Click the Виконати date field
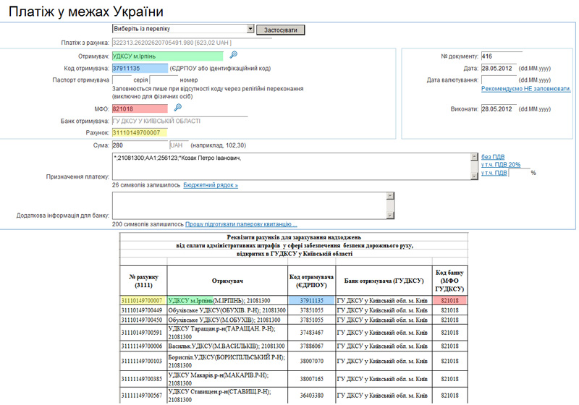 pyautogui.click(x=499, y=108)
